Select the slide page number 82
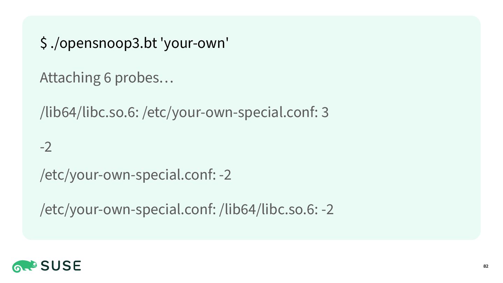 (486, 267)
